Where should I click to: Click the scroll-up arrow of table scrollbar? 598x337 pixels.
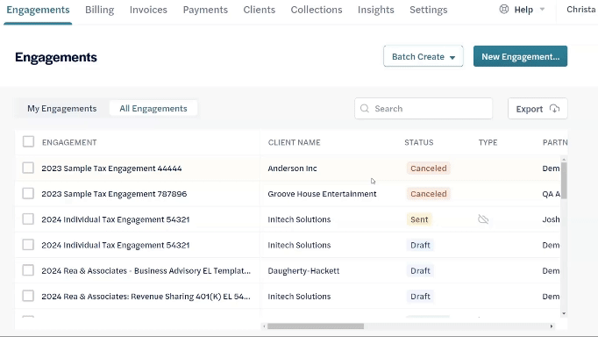click(x=564, y=159)
